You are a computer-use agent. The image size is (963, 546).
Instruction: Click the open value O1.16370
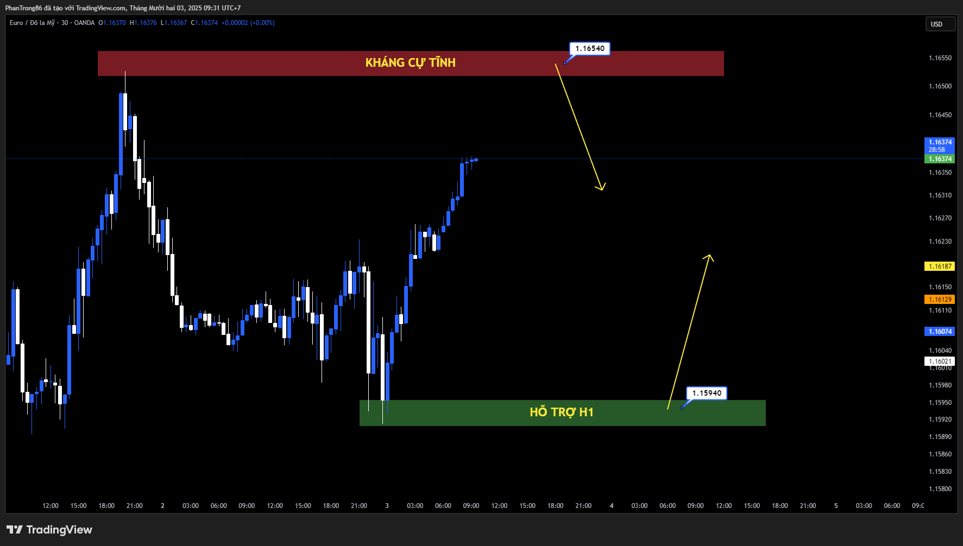112,23
